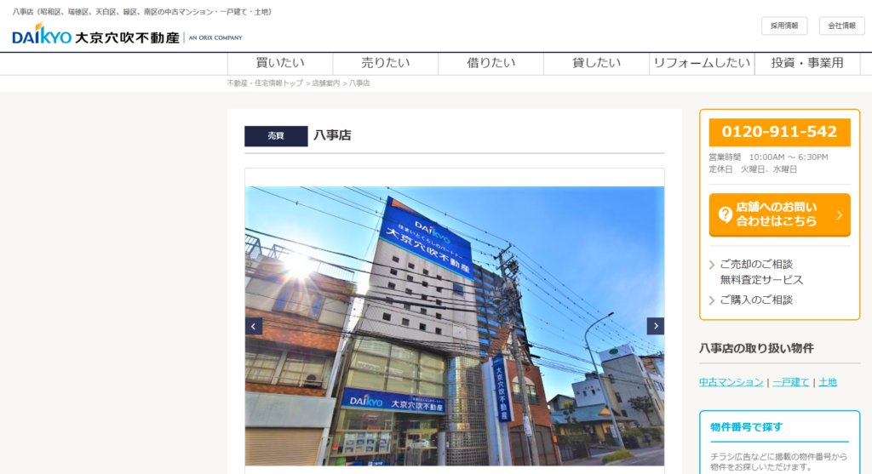Click the 八事店 breadcrumb text

(359, 83)
